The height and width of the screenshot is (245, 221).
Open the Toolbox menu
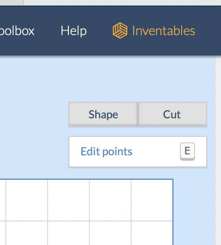point(17,31)
